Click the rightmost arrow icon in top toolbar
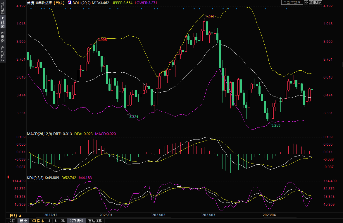Viewport: 343px width, 223px height. (x=320, y=2)
